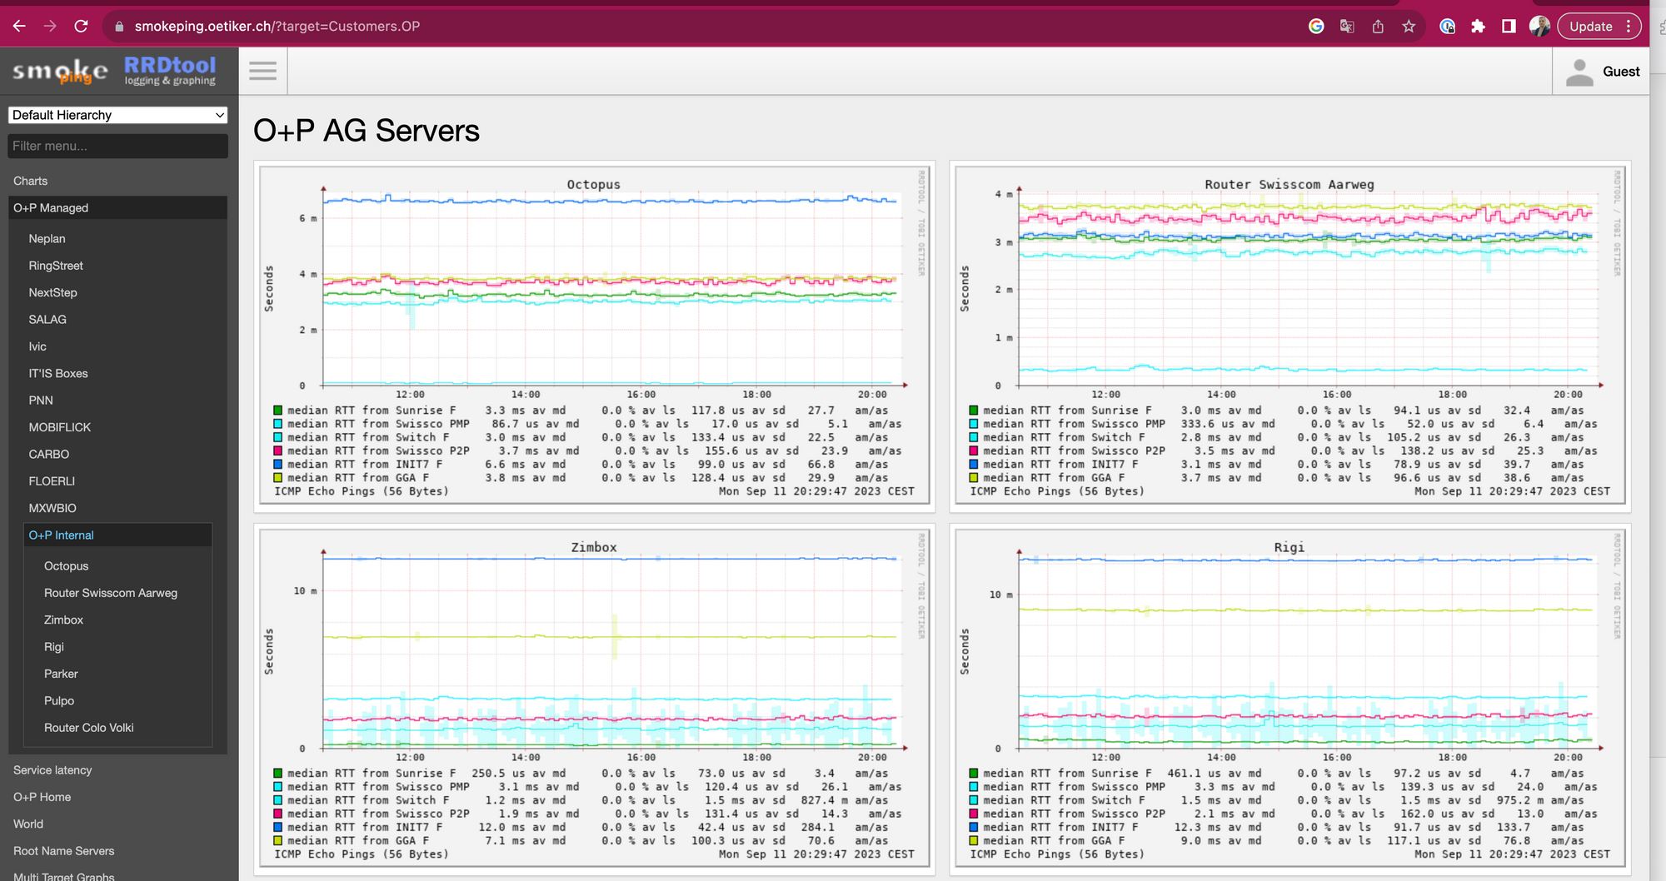
Task: Click the green Sunrise F swatch under Octopus
Action: pos(278,411)
